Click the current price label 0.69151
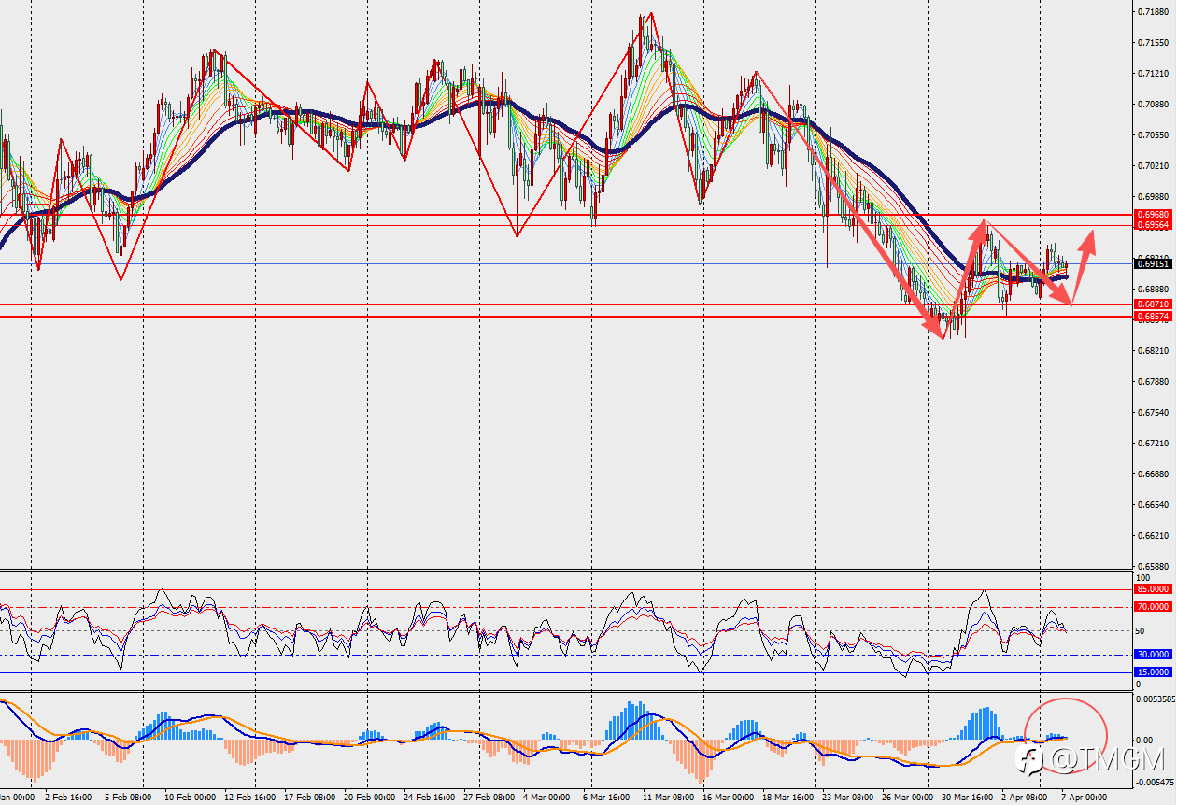This screenshot has width=1177, height=805. pyautogui.click(x=1152, y=264)
